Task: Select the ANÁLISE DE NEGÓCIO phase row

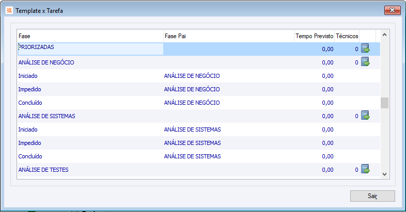Action: (x=198, y=62)
